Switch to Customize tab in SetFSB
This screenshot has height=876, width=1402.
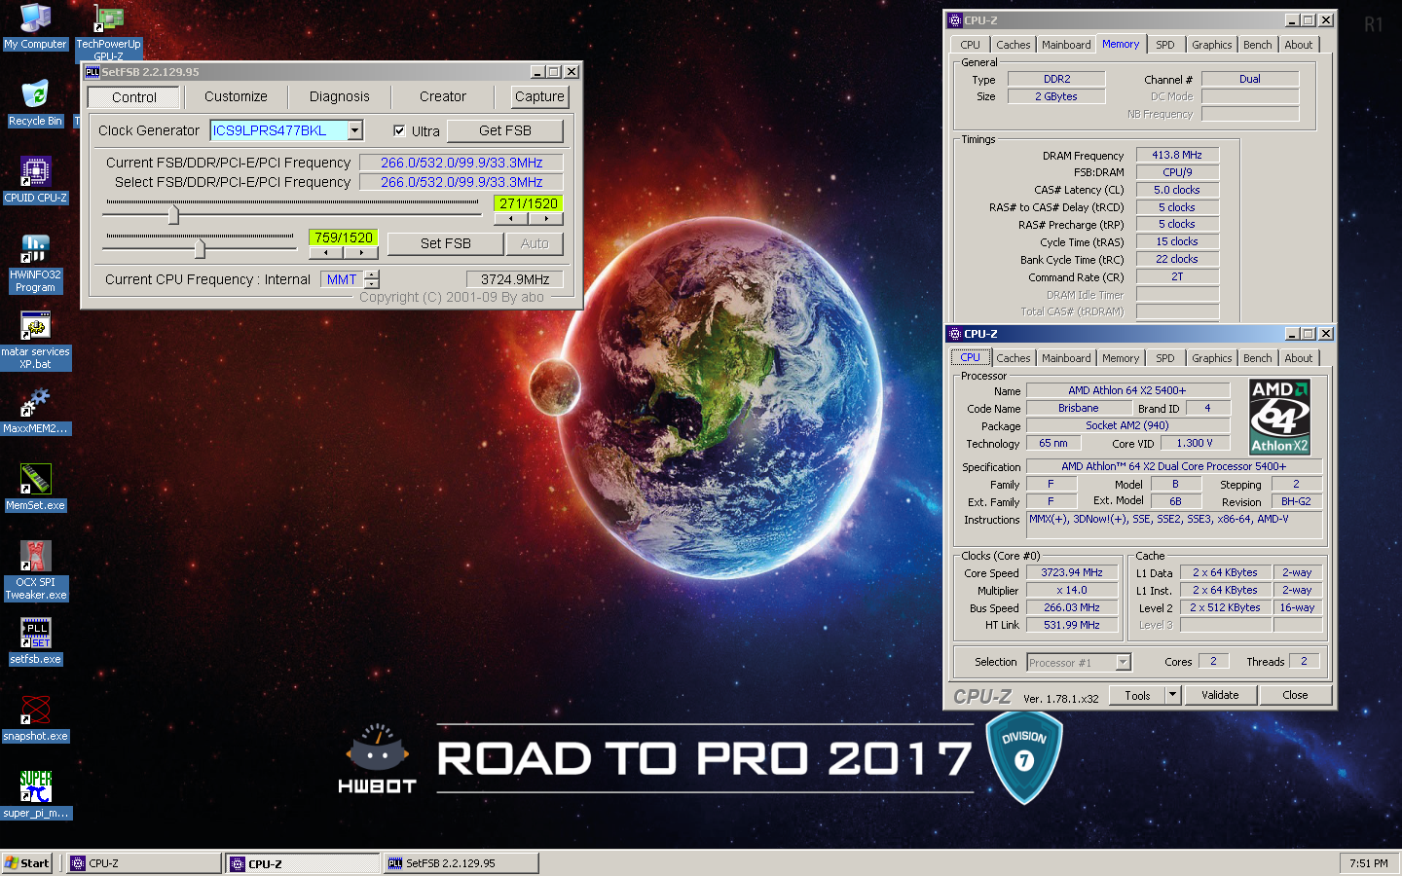(x=236, y=96)
